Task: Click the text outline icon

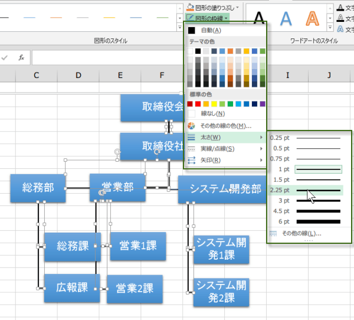Action: coord(340,18)
